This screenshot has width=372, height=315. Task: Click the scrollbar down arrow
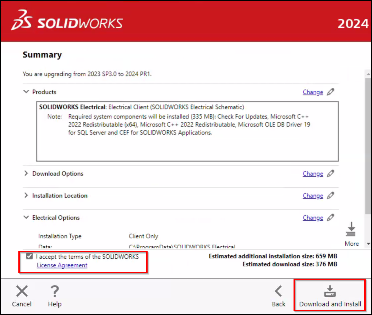pos(368,244)
